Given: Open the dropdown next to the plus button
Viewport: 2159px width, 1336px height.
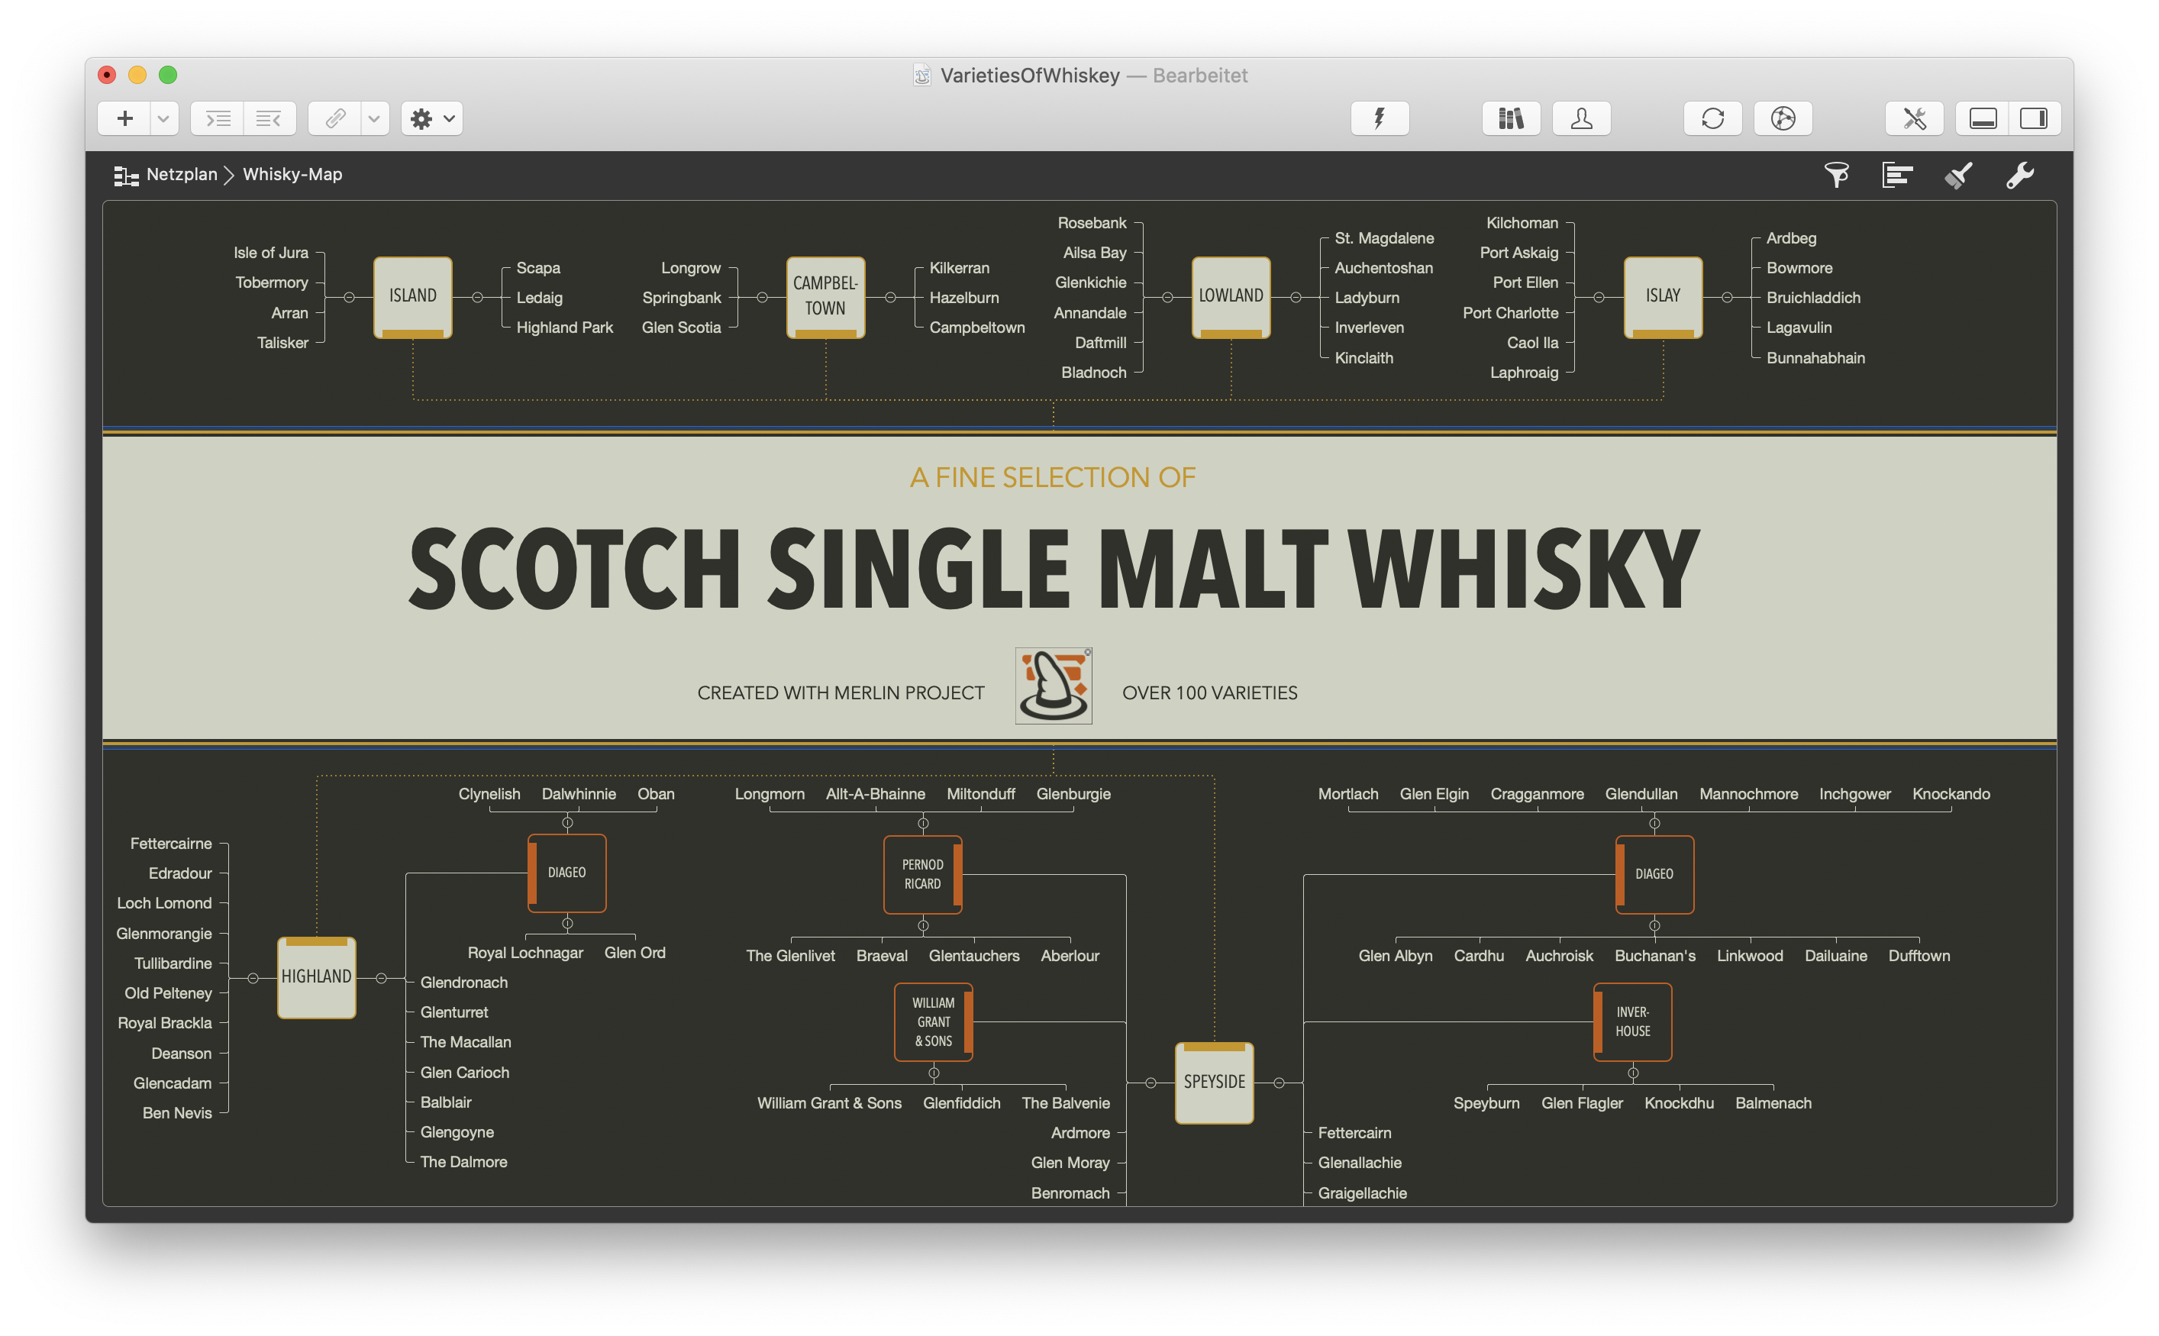Looking at the screenshot, I should pos(162,118).
